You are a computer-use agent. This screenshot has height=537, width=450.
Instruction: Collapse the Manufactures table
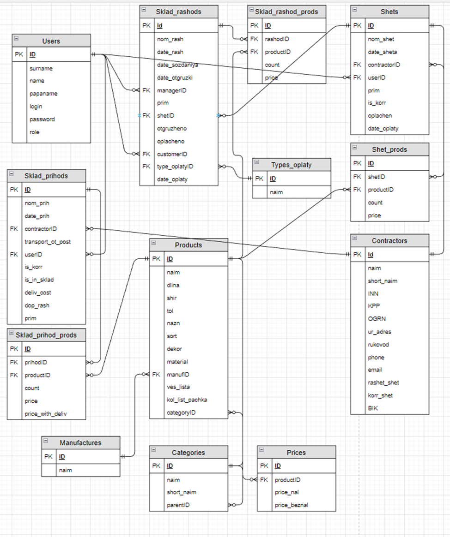coord(46,441)
